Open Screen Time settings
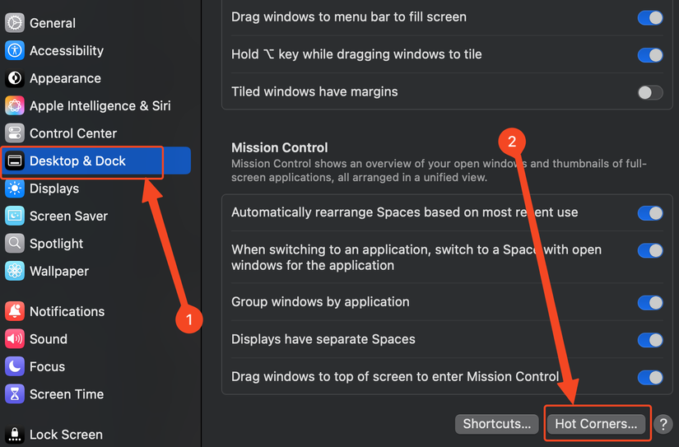This screenshot has width=679, height=447. click(x=96, y=394)
